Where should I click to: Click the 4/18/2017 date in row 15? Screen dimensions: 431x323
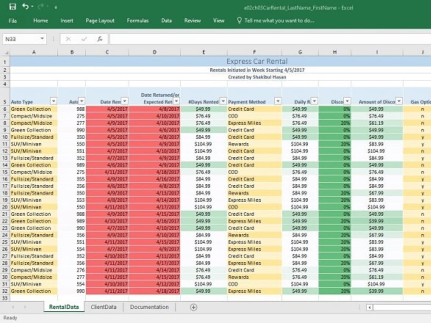click(x=154, y=172)
